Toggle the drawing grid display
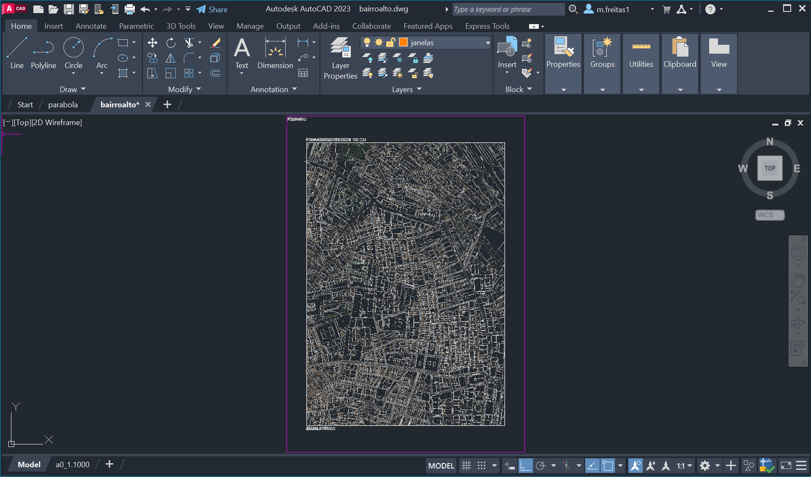The height and width of the screenshot is (477, 811). pyautogui.click(x=466, y=466)
